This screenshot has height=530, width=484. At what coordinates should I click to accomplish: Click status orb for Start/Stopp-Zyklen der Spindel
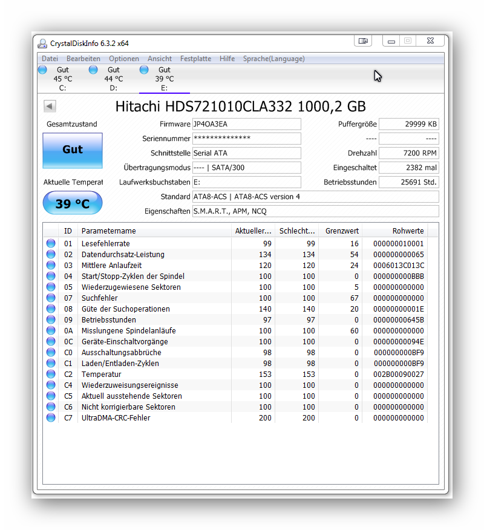[x=51, y=276]
